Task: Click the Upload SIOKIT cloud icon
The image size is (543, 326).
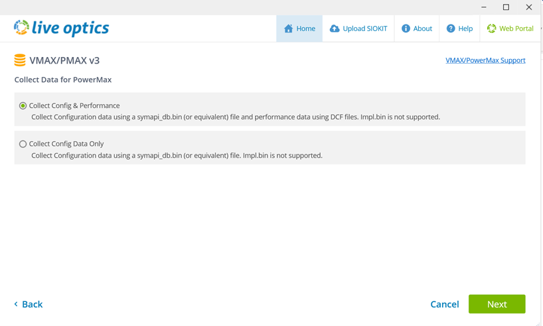Action: point(335,28)
